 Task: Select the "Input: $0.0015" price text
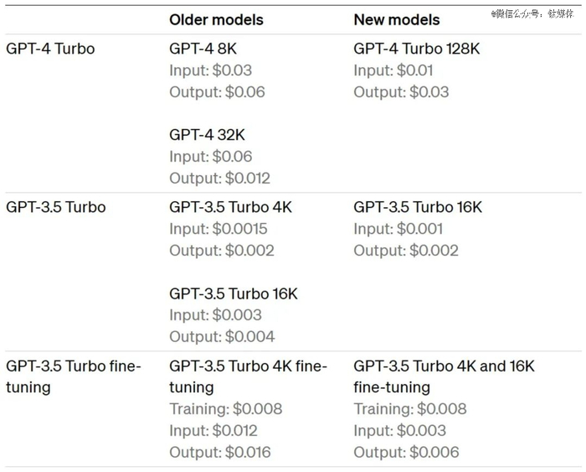(x=218, y=229)
